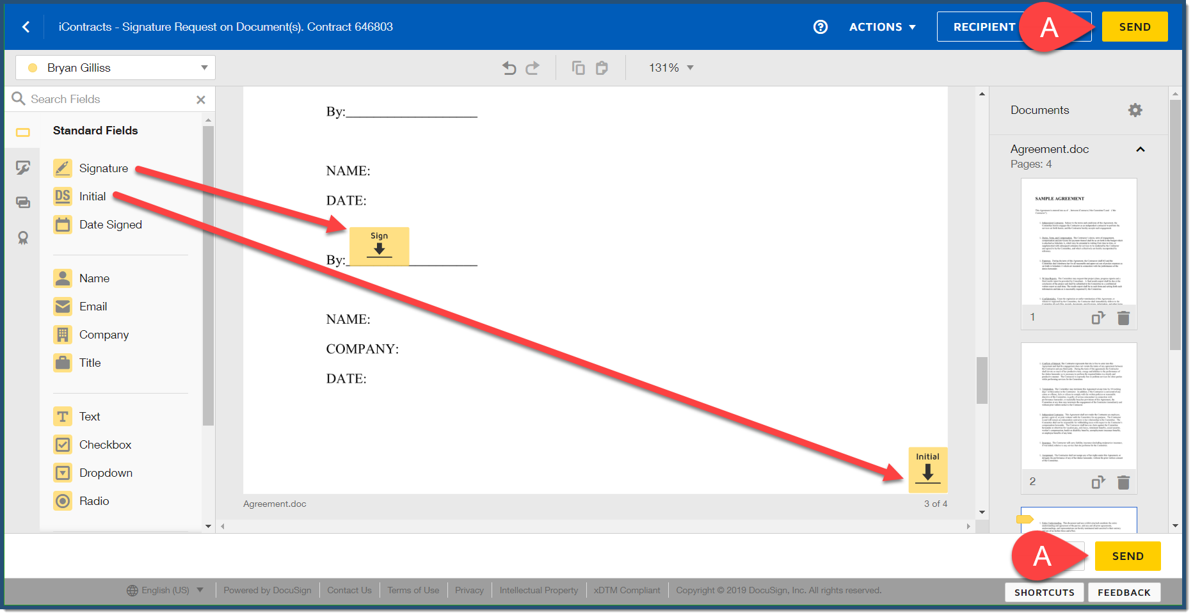This screenshot has width=1193, height=615.
Task: Click the bottom SEND button
Action: pyautogui.click(x=1128, y=556)
